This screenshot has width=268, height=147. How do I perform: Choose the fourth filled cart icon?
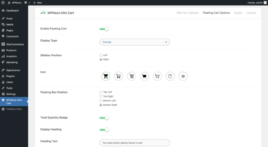(144, 76)
